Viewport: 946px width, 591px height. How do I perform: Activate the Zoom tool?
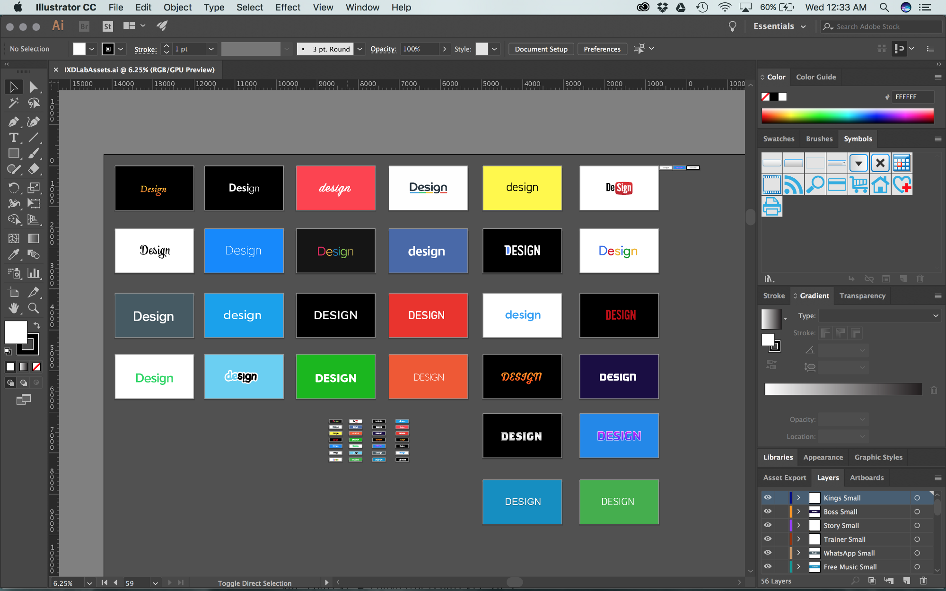pos(33,308)
